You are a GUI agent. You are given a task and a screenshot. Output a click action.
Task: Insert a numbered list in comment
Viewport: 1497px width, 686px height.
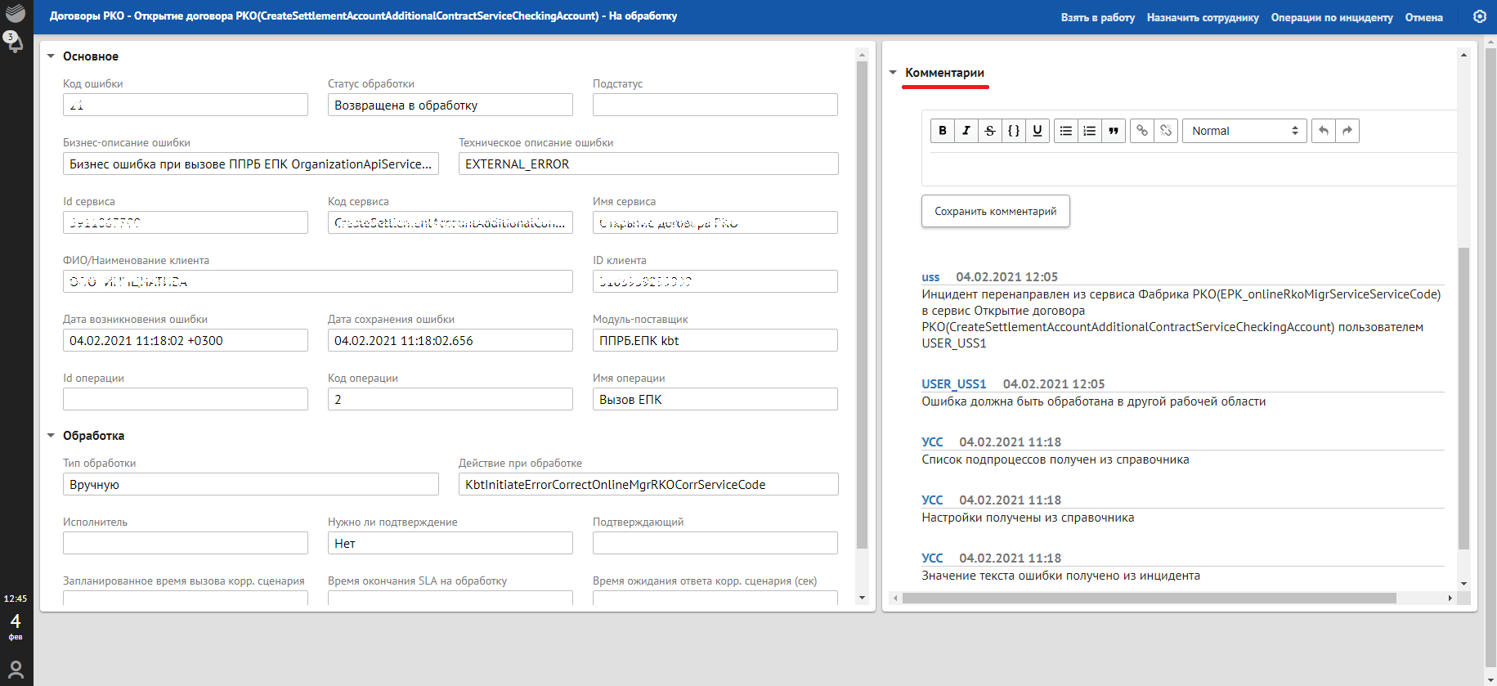click(1090, 131)
